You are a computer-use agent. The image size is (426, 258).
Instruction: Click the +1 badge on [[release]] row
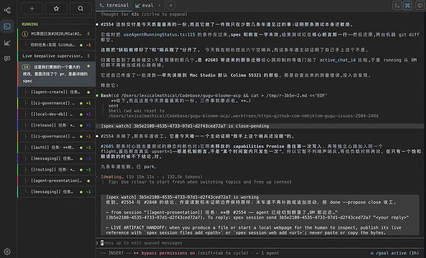(x=88, y=125)
